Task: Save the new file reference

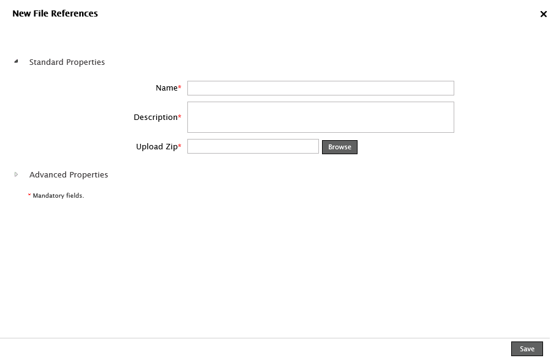Action: (x=527, y=349)
